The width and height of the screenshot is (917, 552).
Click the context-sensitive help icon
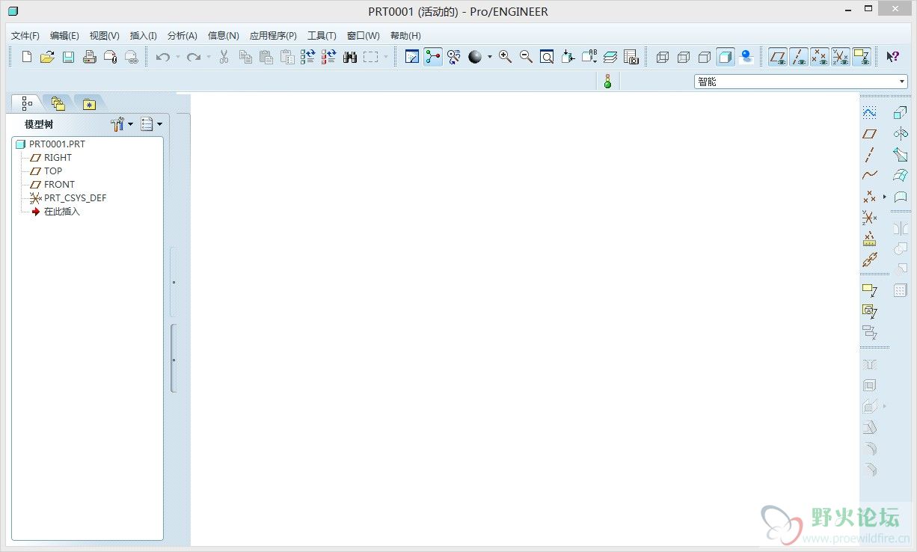(x=892, y=57)
